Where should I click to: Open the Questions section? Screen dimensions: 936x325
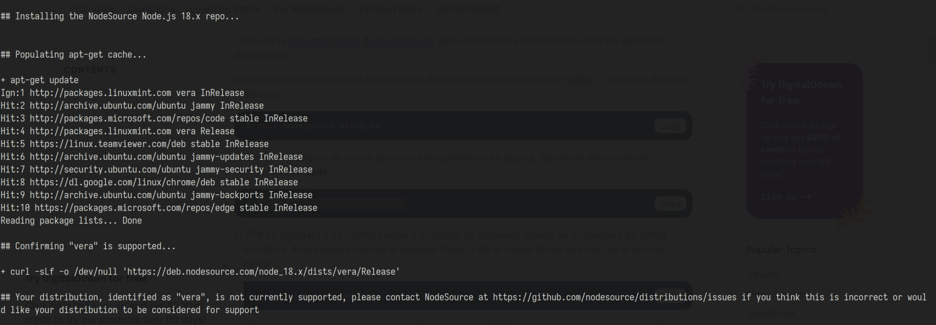(x=152, y=8)
